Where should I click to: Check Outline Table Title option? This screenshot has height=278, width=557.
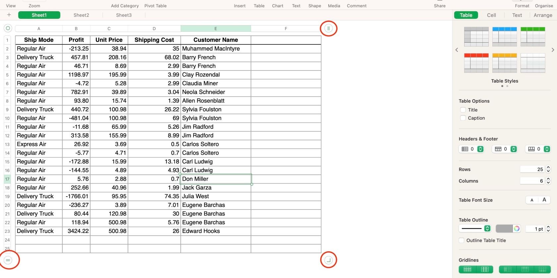pyautogui.click(x=462, y=241)
